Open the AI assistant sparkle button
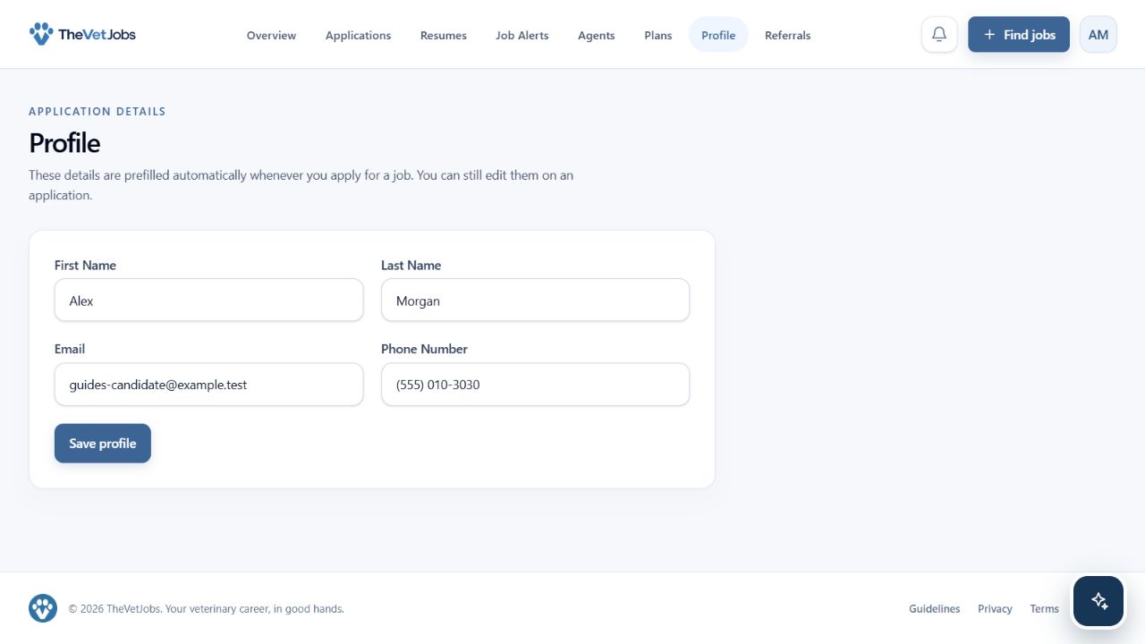This screenshot has width=1145, height=644. click(x=1098, y=601)
